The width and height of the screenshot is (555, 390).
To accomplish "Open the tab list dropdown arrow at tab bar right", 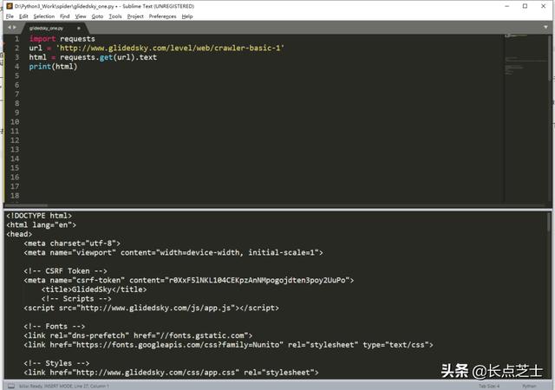I will (x=545, y=27).
